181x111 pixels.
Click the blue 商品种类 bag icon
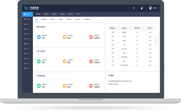pos(39,37)
